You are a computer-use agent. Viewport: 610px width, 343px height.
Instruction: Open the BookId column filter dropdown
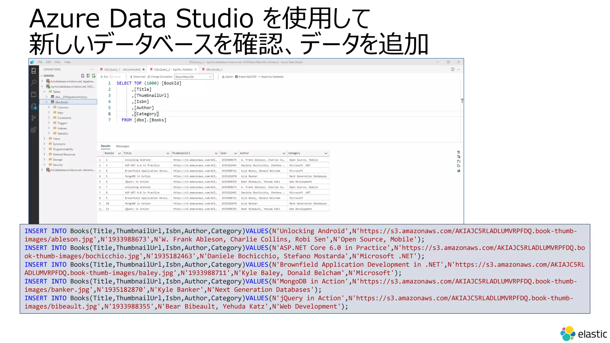[119, 153]
